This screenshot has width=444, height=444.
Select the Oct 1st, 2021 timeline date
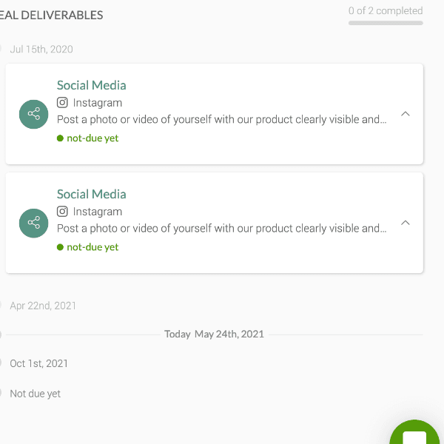(38, 363)
